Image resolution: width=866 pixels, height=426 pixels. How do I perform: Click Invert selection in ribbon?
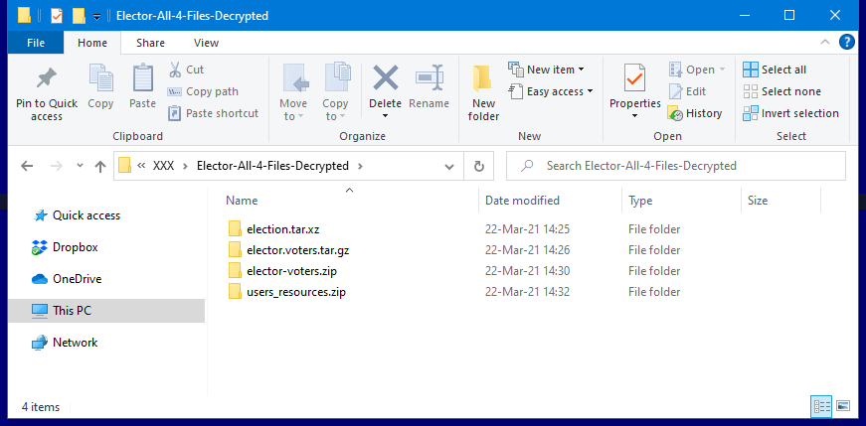pyautogui.click(x=790, y=113)
